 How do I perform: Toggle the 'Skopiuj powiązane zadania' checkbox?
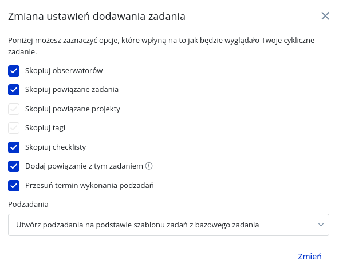[x=14, y=90]
